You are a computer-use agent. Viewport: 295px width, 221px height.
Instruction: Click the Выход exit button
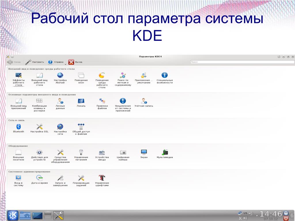tap(75, 62)
